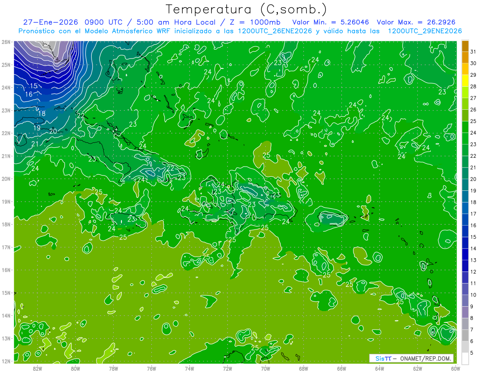Click the "70W" longitude axis label
484x374 pixels.
265,368
